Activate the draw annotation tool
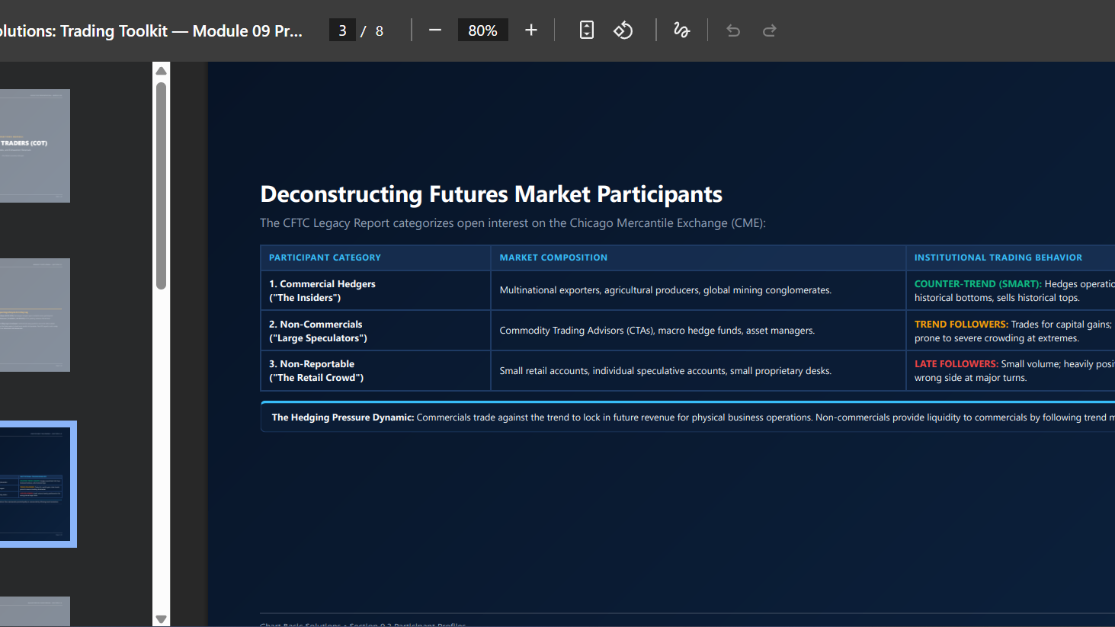1115x627 pixels. coord(681,30)
